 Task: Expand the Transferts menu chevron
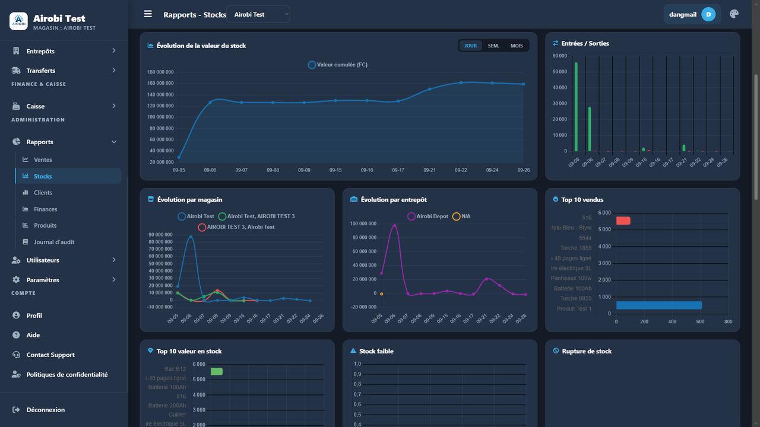click(114, 71)
